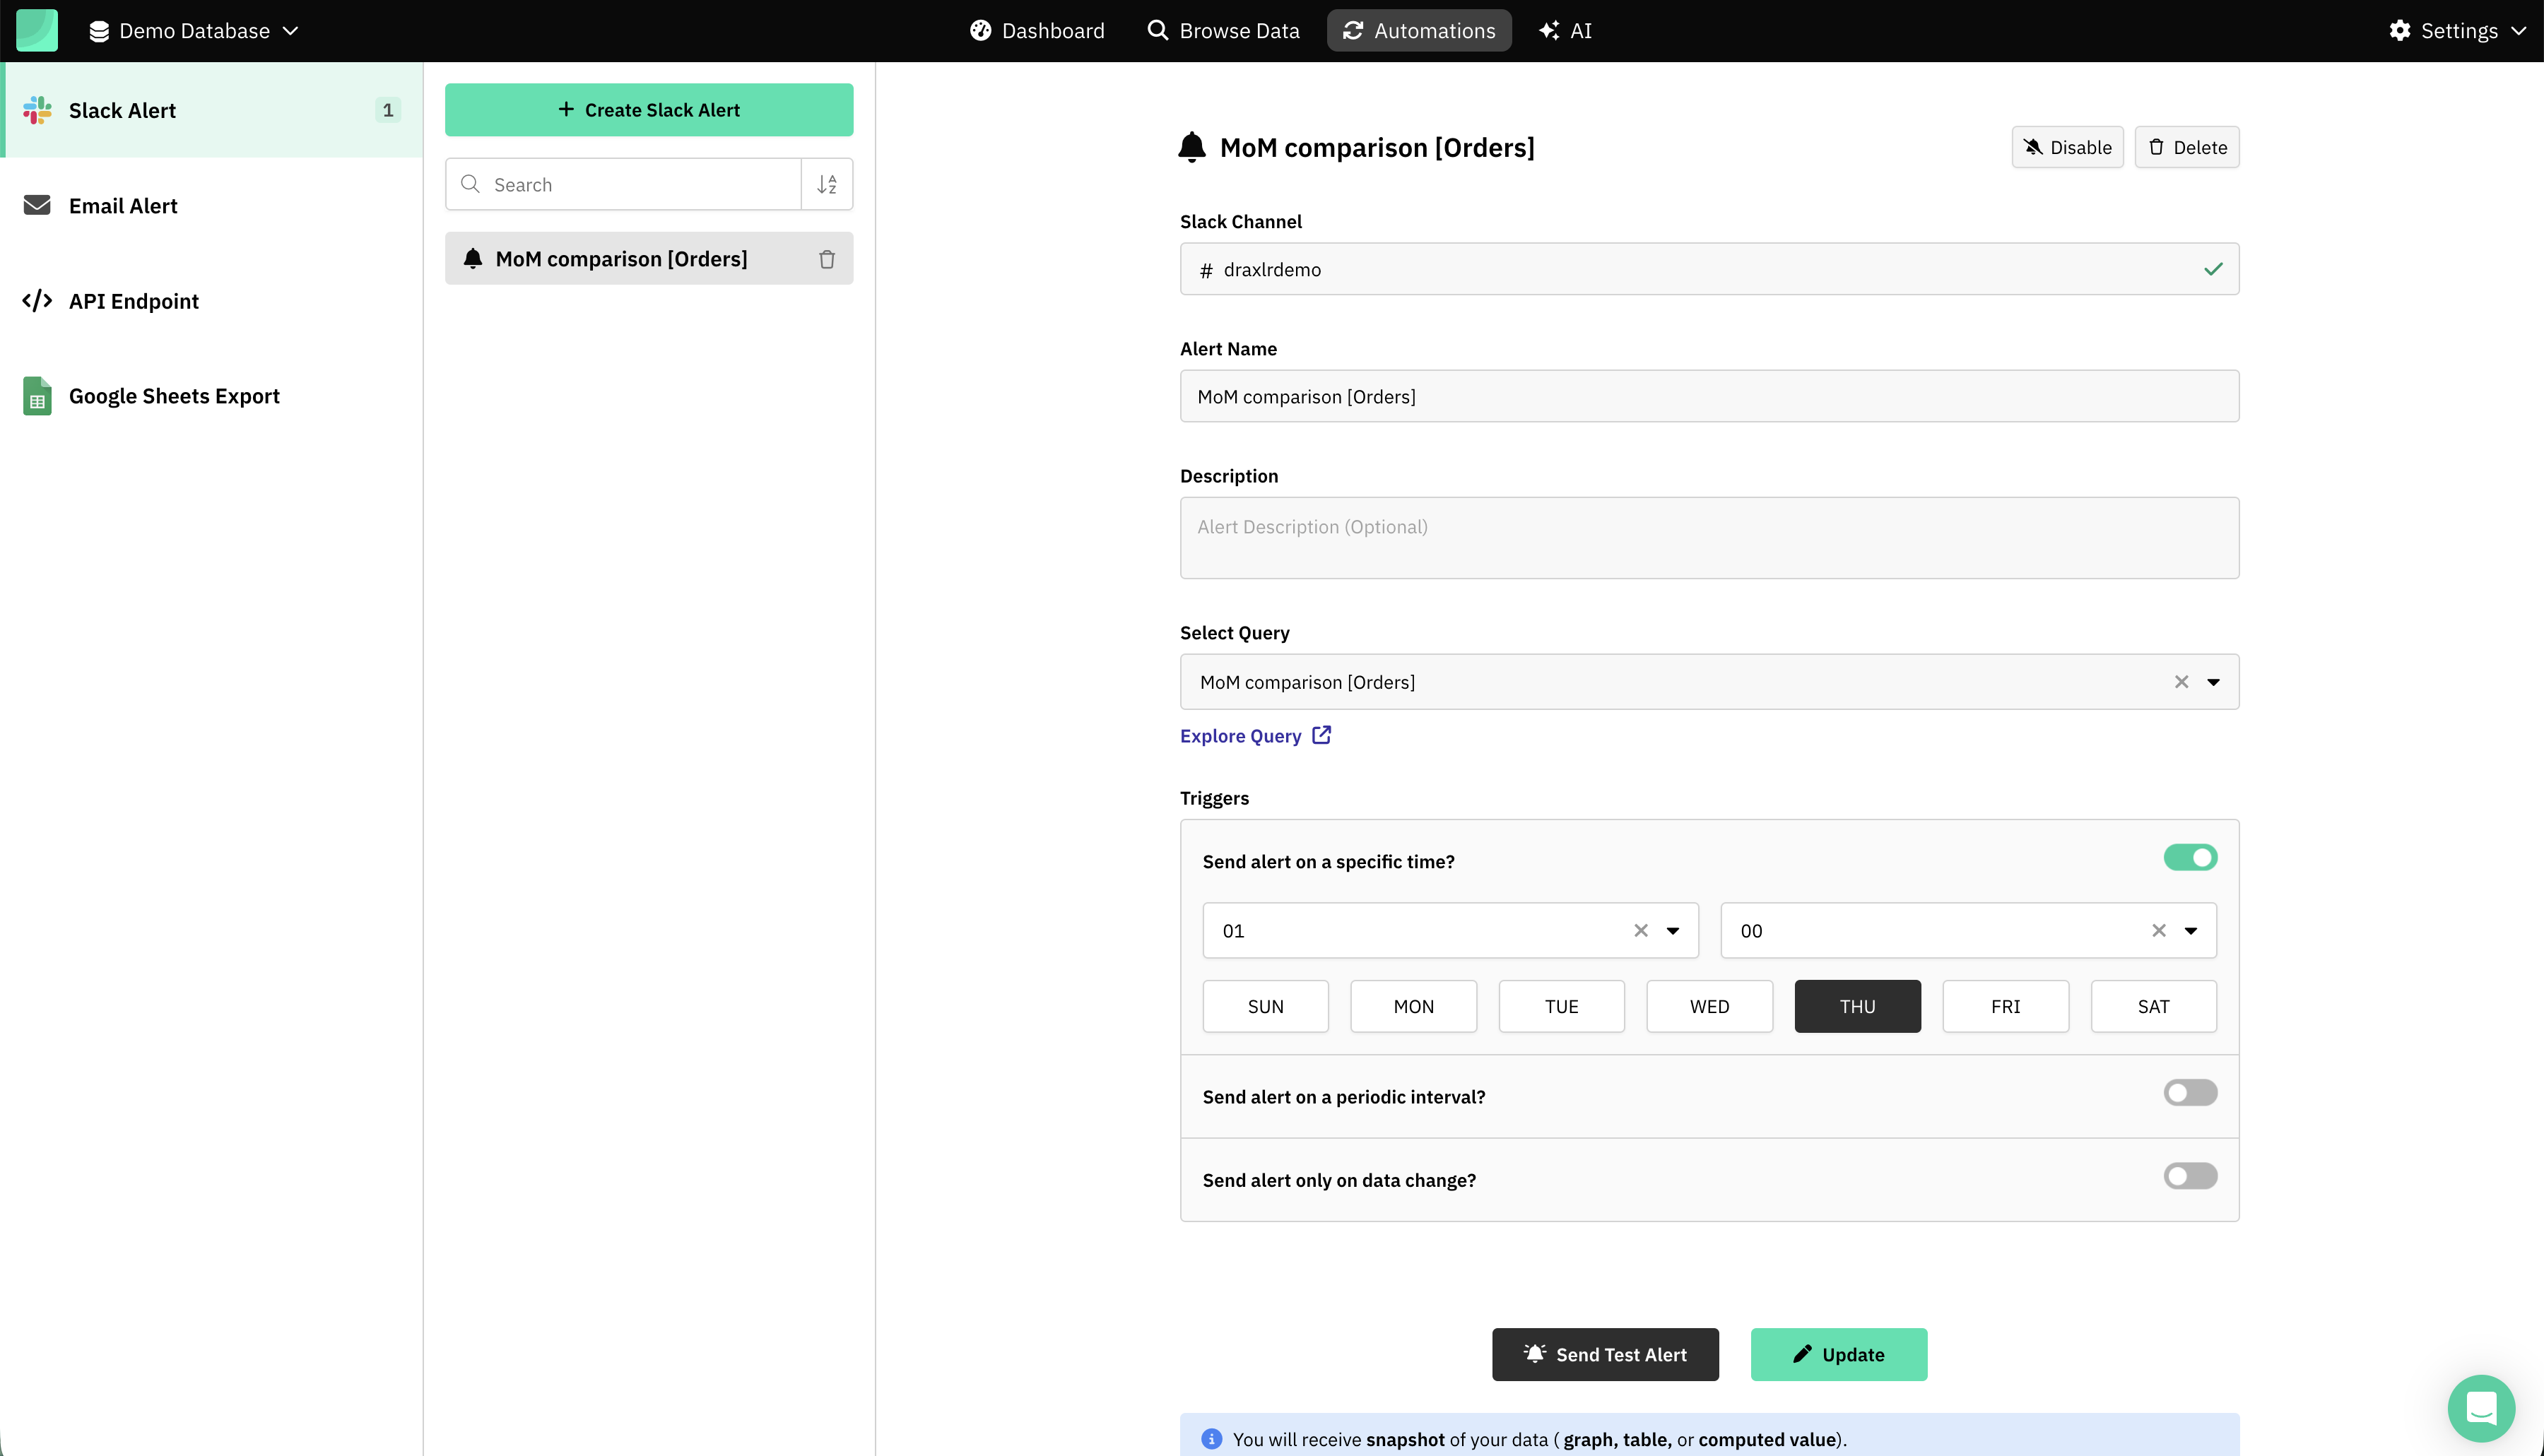2544x1456 pixels.
Task: Click the Create Slack Alert button
Action: (648, 109)
